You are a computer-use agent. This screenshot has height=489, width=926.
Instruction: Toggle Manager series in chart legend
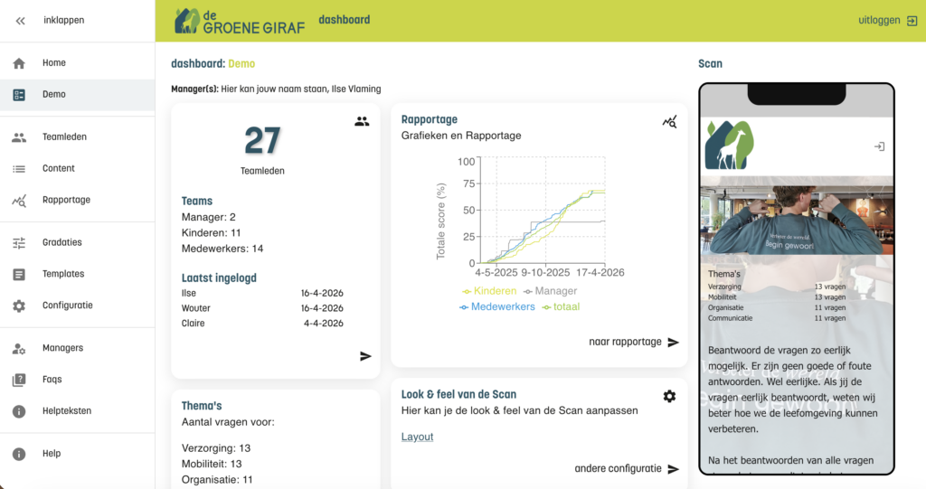tap(551, 291)
